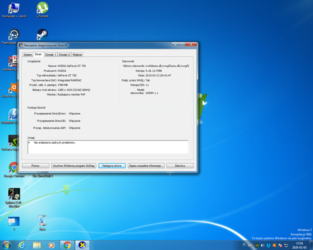Switch to the Dźwięk 1 tab
The image size is (313, 250).
pos(51,54)
